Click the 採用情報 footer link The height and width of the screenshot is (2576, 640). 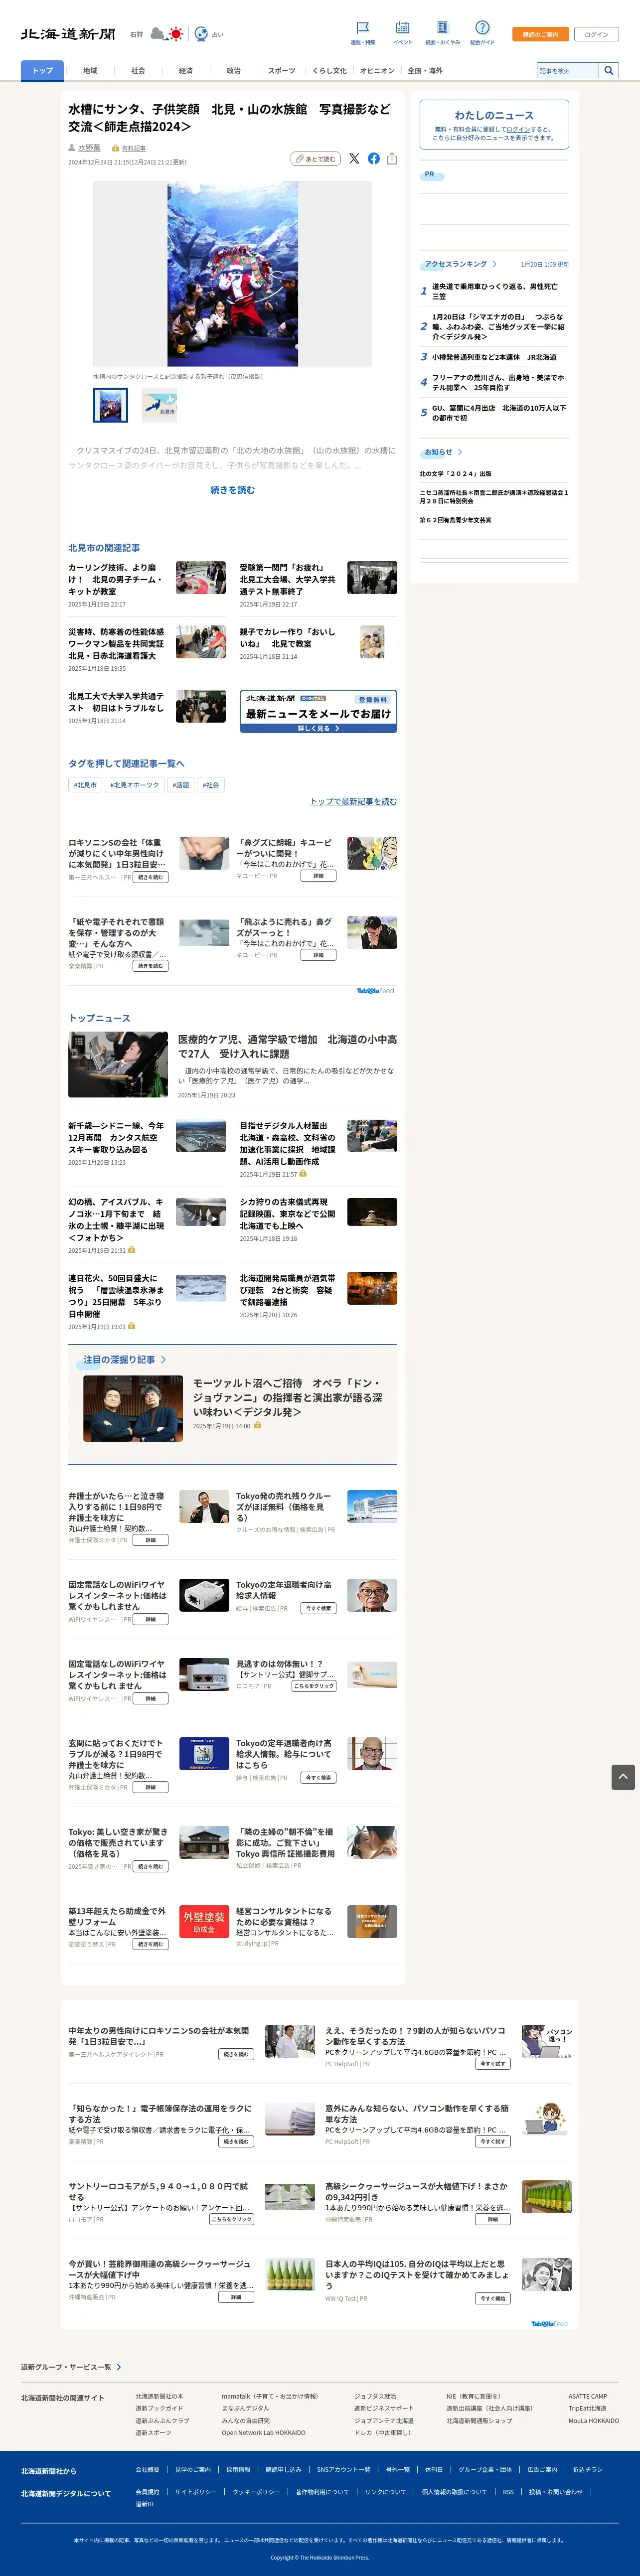coord(238,2469)
